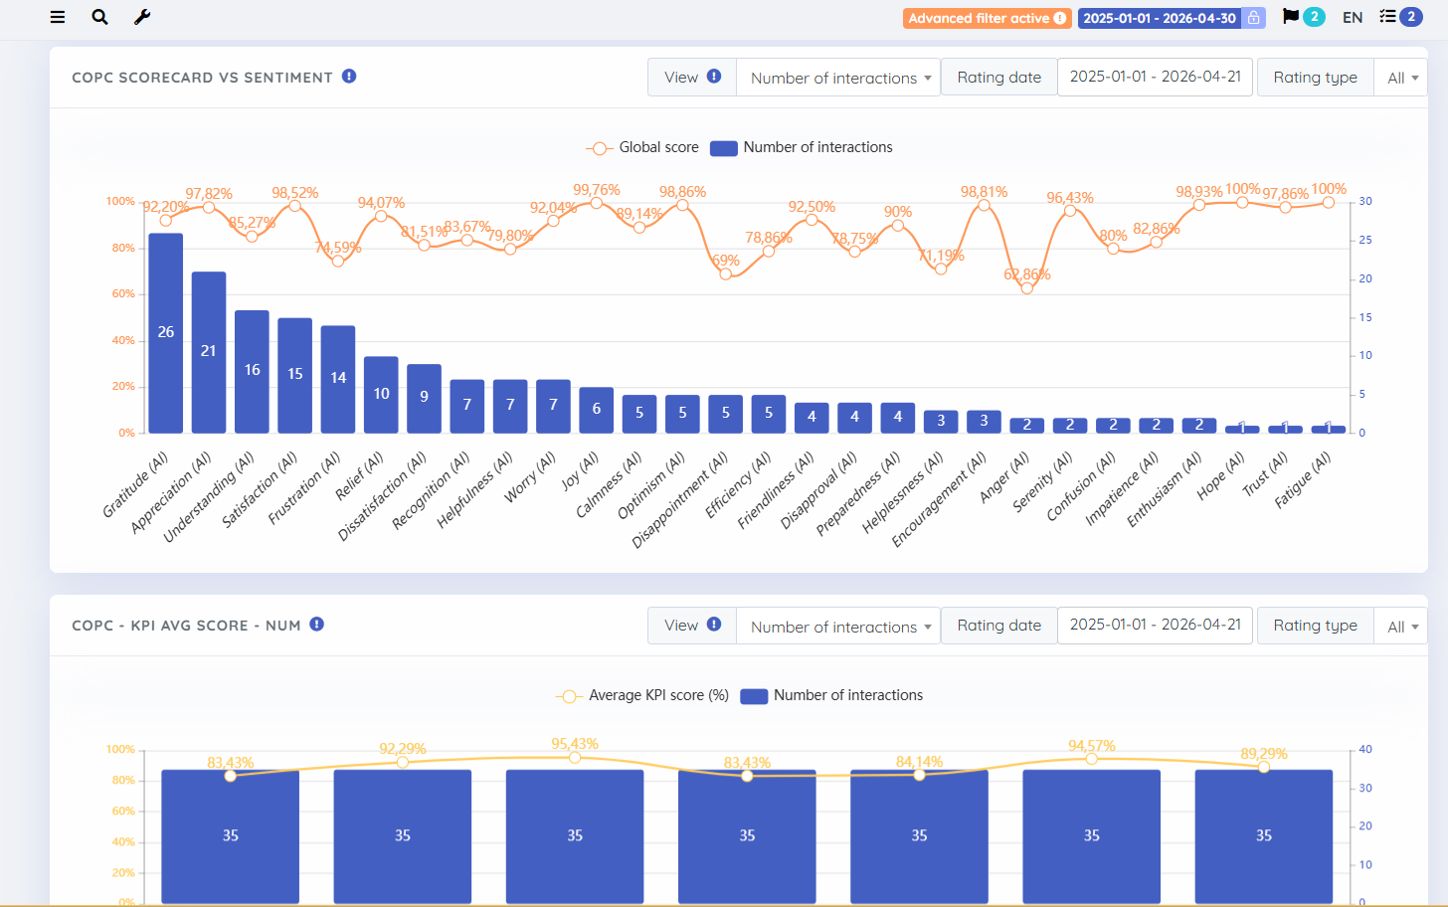Open the wrench settings tool

click(x=142, y=17)
